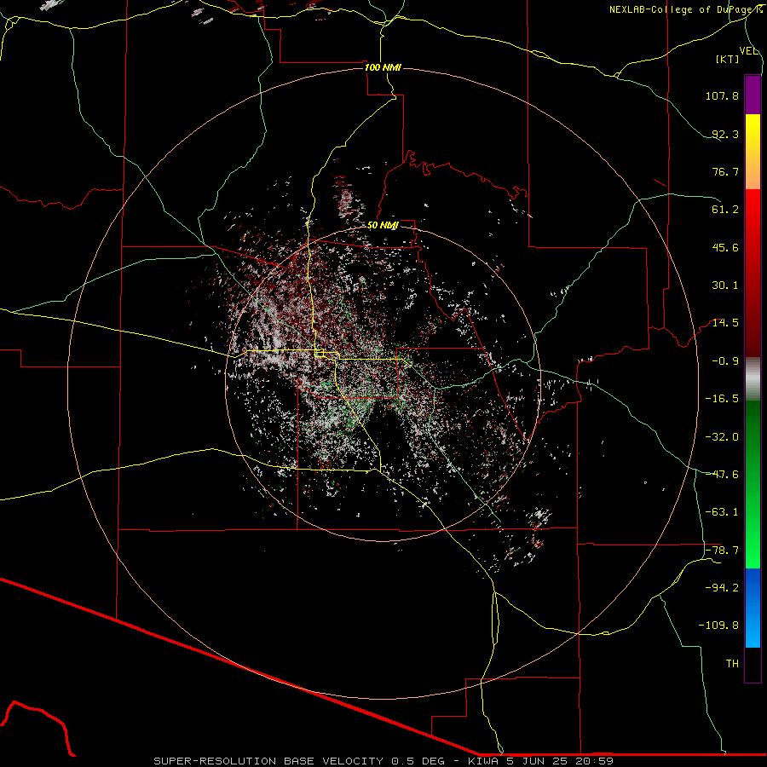Pick the blue segment of the velocity scale
This screenshot has width=767, height=767.
[753, 608]
